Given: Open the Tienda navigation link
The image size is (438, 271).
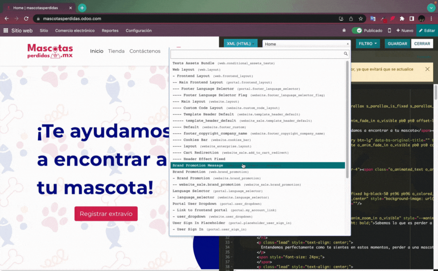Looking at the screenshot, I should [x=116, y=51].
